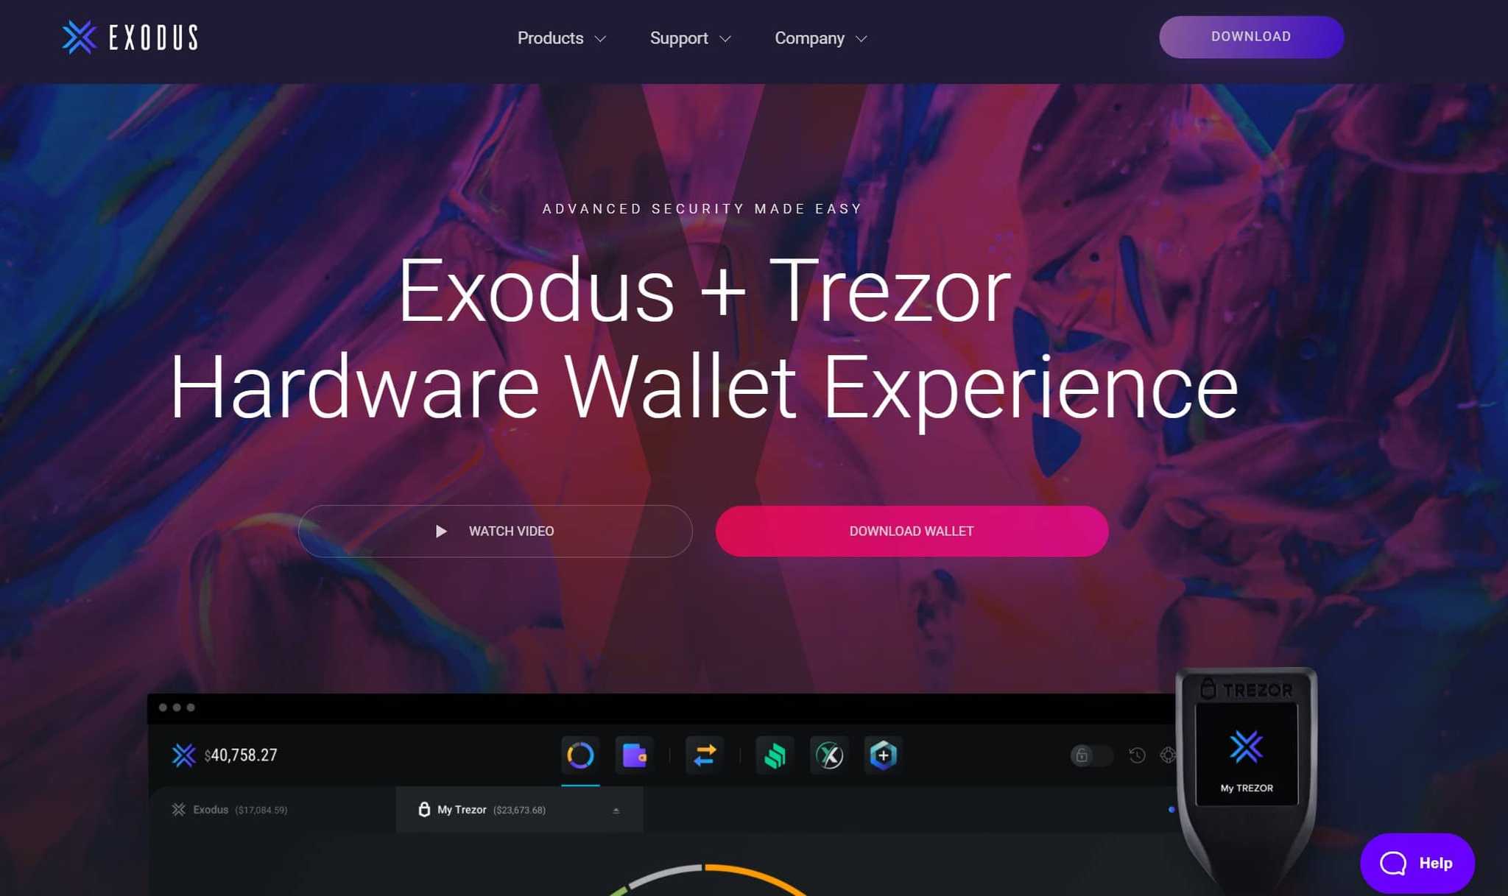The height and width of the screenshot is (896, 1508).
Task: Toggle the My Trezor wallet visibility
Action: pyautogui.click(x=616, y=810)
